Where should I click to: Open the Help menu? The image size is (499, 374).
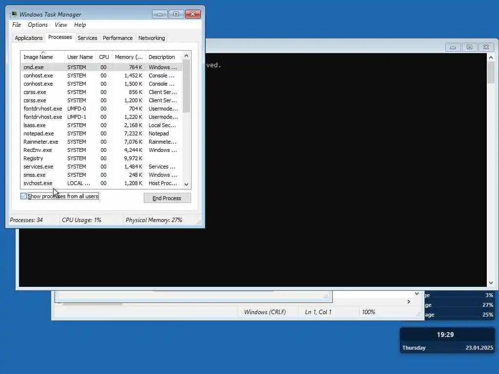coord(80,25)
